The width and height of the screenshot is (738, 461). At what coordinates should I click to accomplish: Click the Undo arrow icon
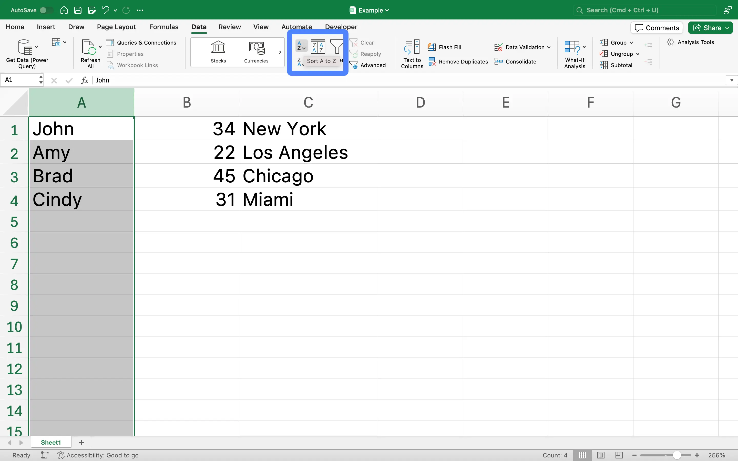coord(106,10)
